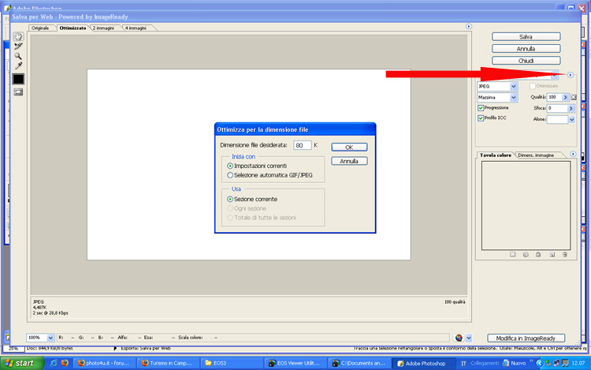
Task: Expand the Massima quality preset dropdown
Action: click(514, 97)
